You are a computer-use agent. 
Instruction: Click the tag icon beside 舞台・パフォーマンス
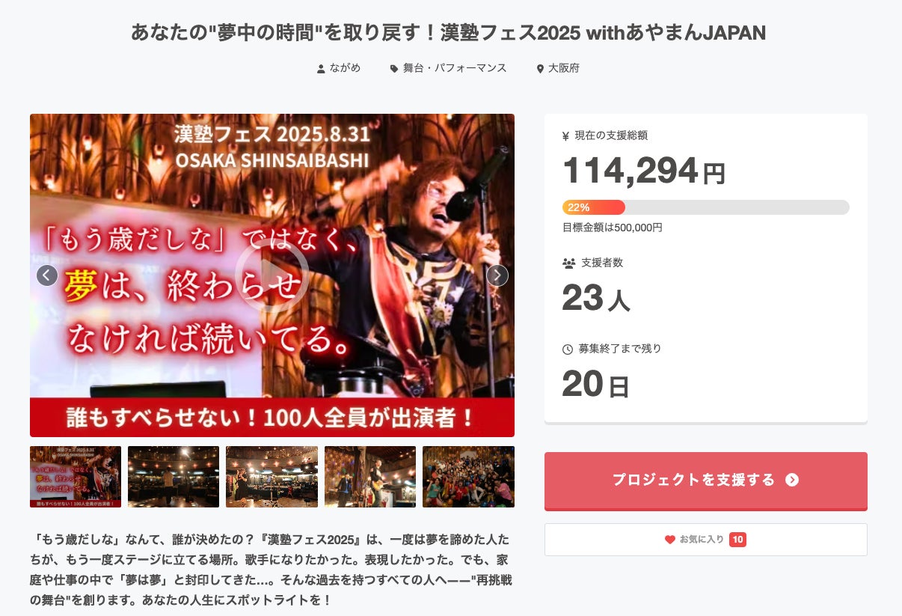pyautogui.click(x=394, y=69)
